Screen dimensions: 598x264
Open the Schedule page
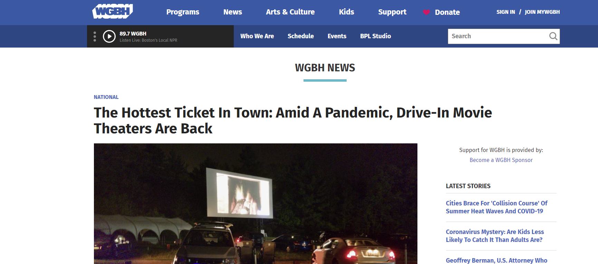click(x=301, y=36)
